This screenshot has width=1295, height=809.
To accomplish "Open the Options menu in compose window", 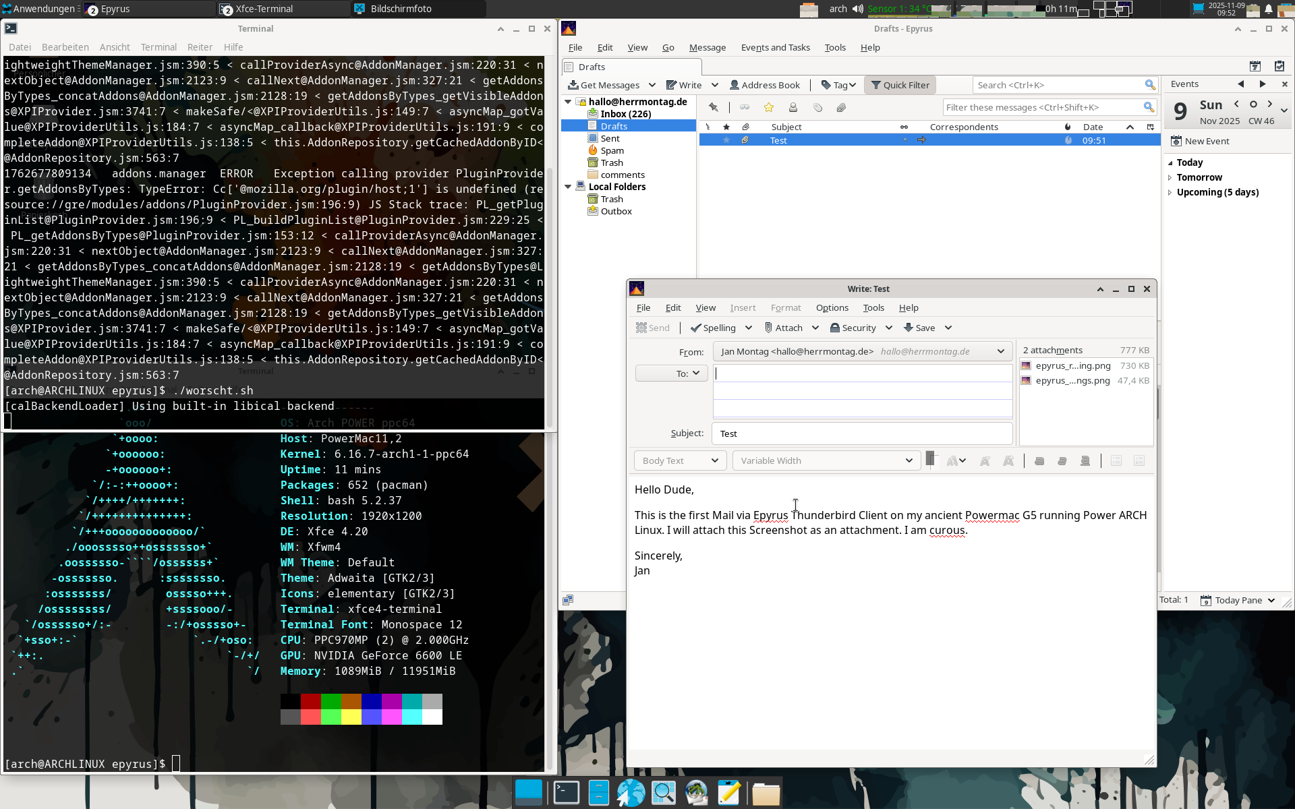I will (832, 307).
